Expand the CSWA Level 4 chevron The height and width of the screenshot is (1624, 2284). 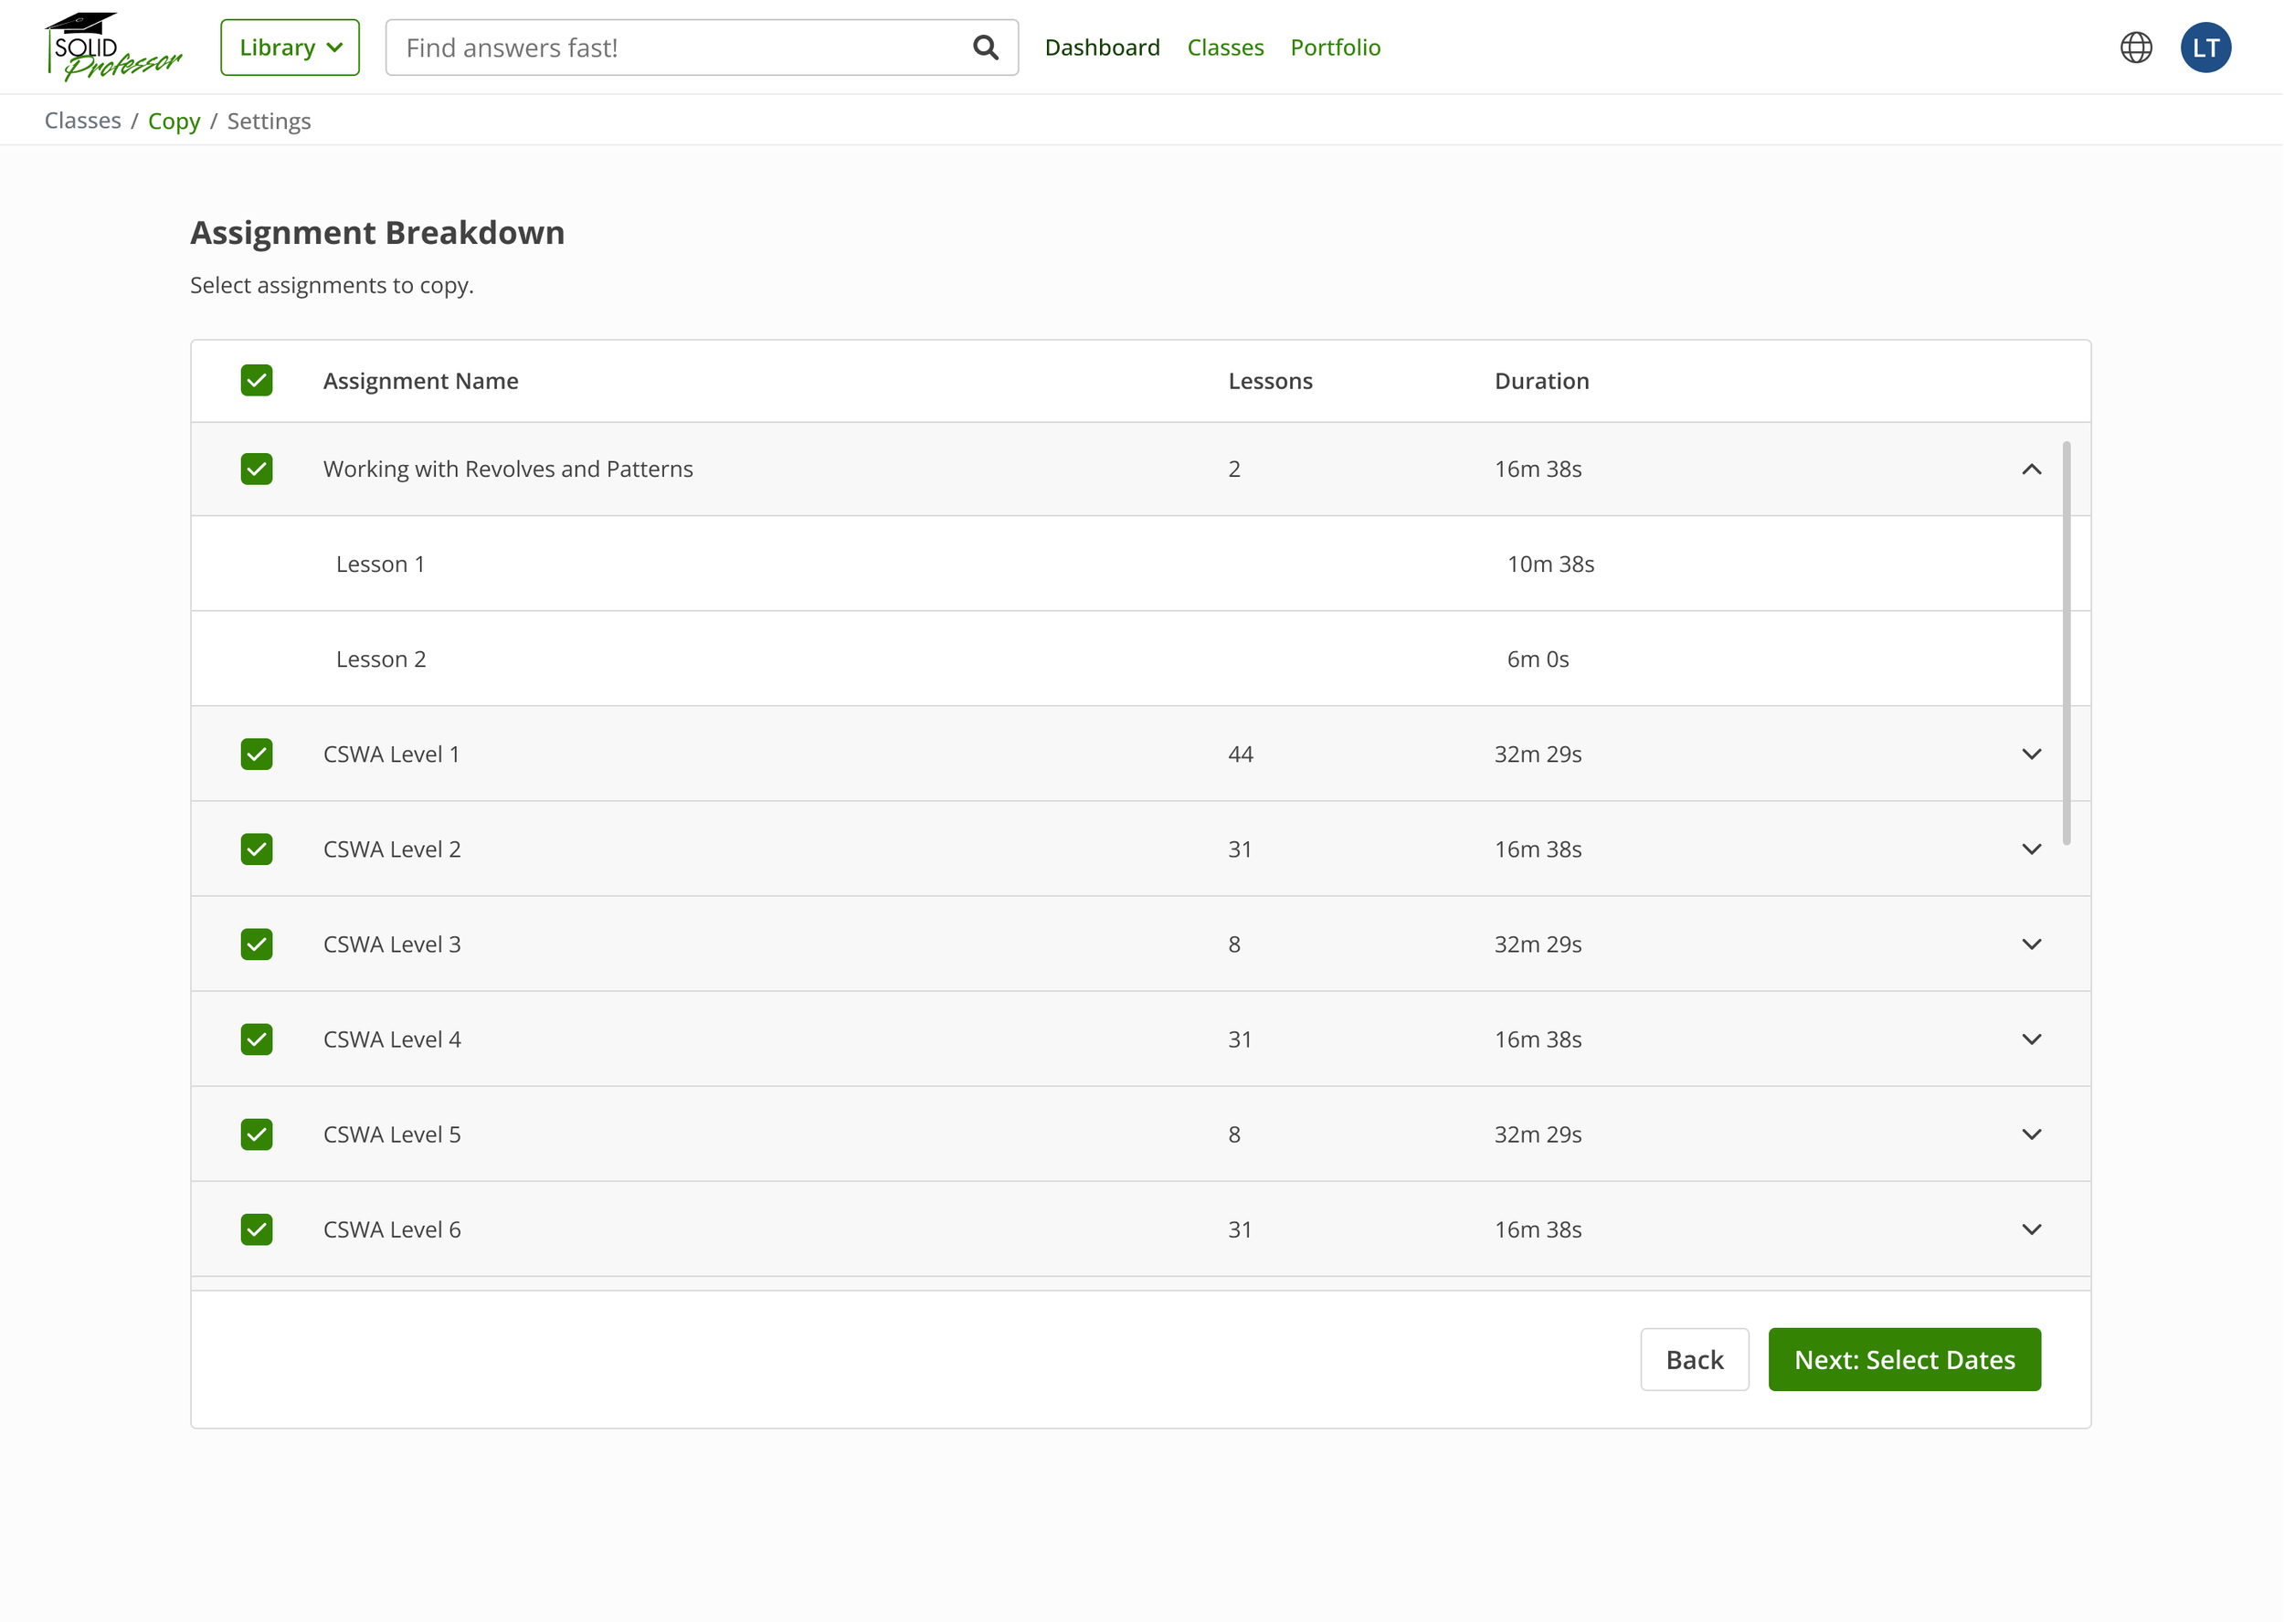point(2031,1039)
